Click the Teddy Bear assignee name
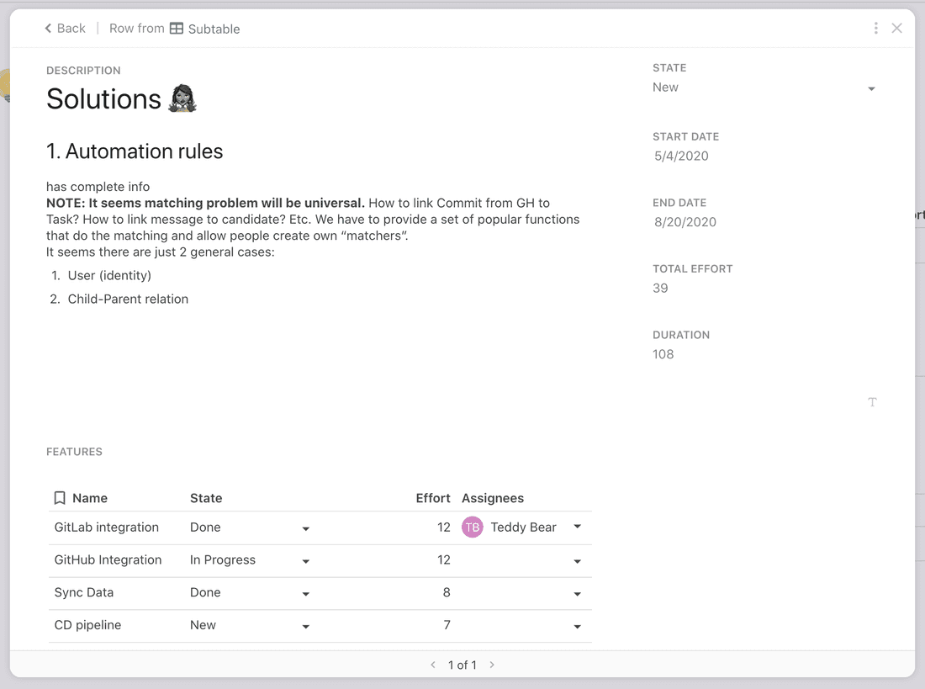The height and width of the screenshot is (689, 925). click(523, 527)
